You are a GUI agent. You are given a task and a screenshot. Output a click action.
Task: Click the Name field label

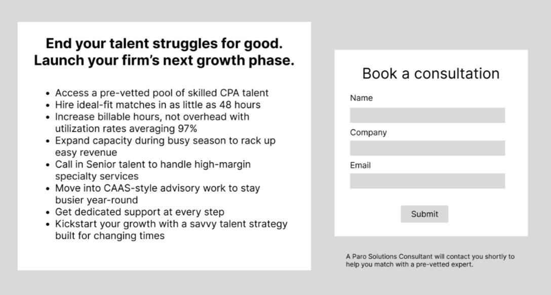coord(361,98)
